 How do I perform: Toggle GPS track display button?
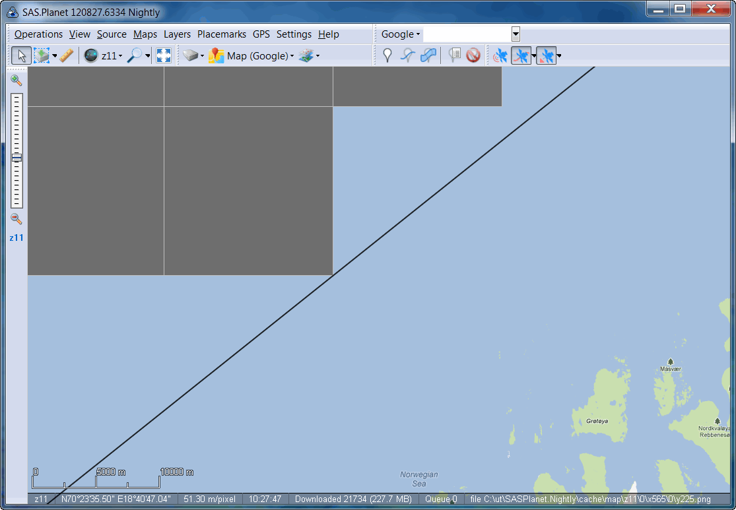click(521, 56)
